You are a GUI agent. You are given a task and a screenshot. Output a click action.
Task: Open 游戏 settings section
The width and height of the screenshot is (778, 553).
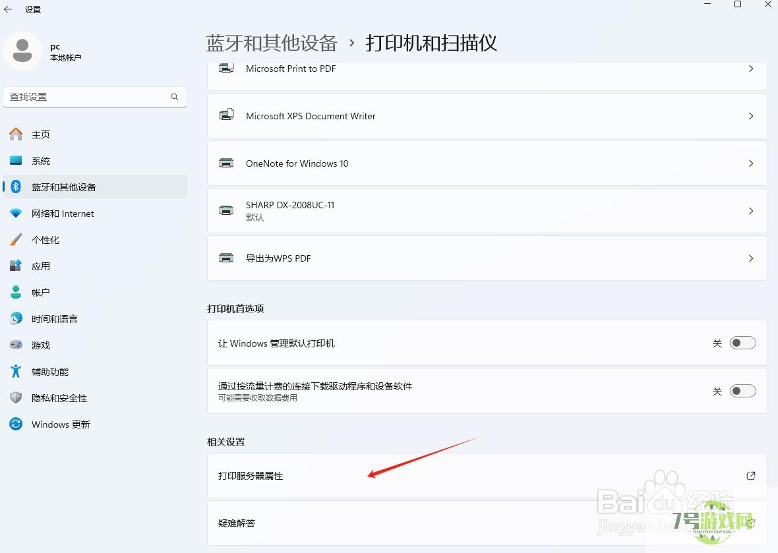(x=95, y=345)
